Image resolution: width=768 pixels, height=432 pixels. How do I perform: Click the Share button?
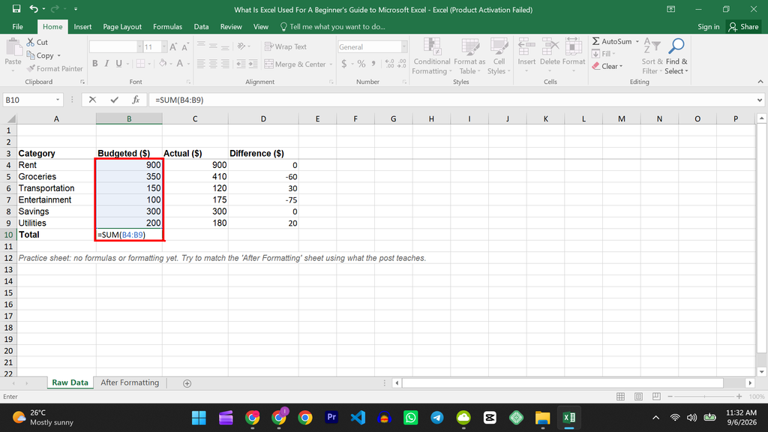(x=743, y=27)
